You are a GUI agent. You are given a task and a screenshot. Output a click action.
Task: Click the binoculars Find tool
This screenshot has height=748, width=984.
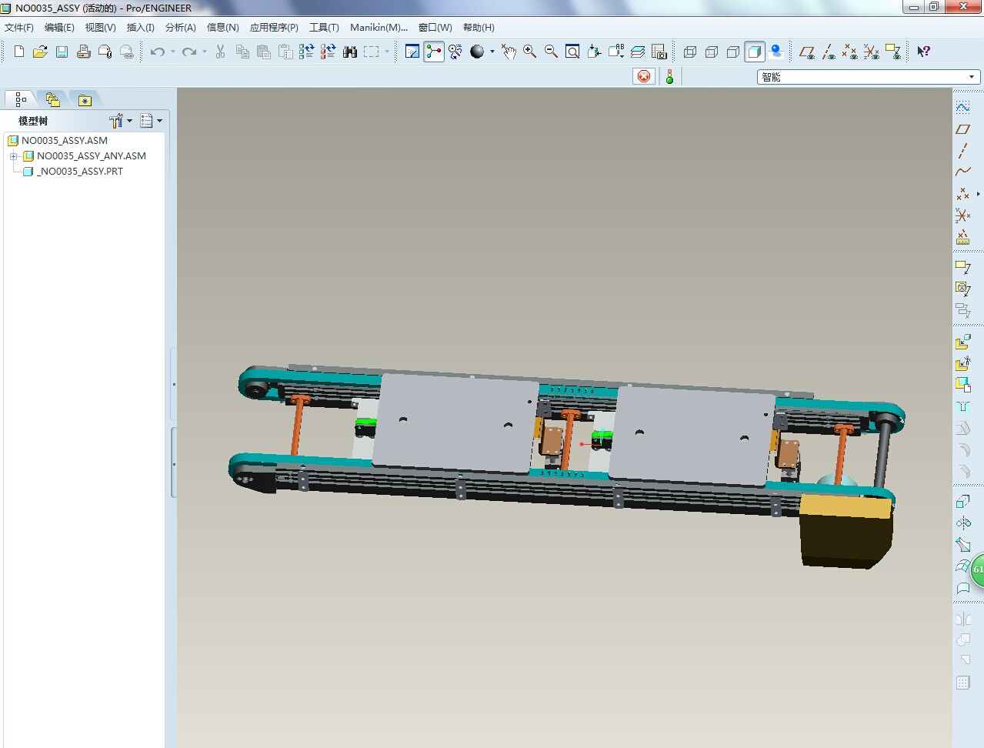(x=350, y=52)
